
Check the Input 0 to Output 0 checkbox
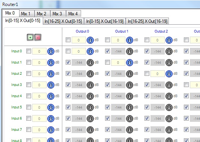68,51
